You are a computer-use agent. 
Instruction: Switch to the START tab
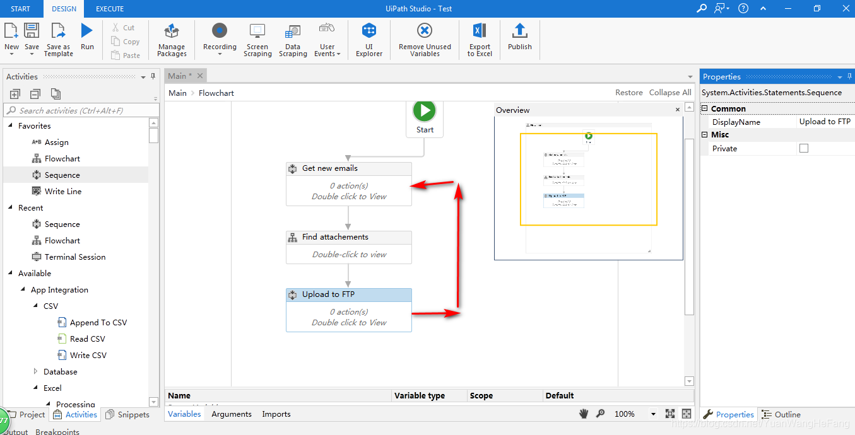coord(20,9)
